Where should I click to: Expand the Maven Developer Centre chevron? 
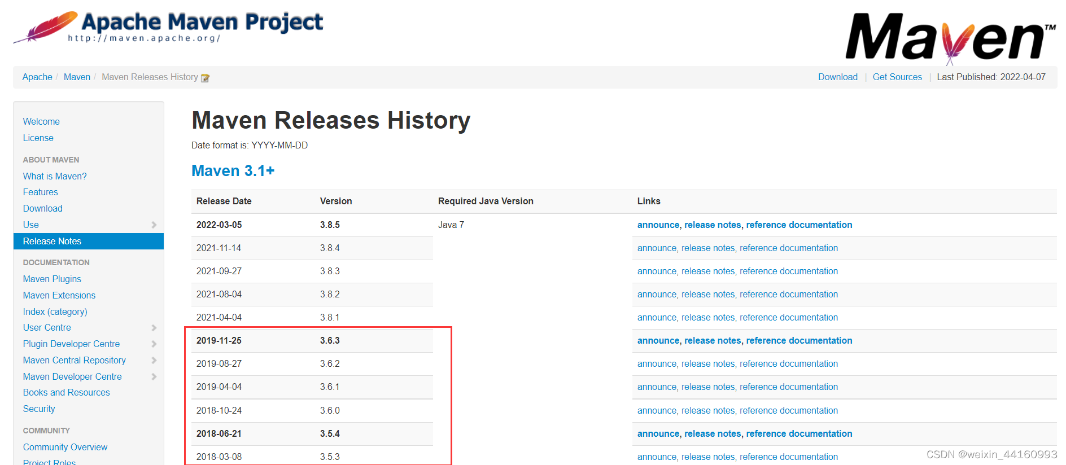[154, 376]
